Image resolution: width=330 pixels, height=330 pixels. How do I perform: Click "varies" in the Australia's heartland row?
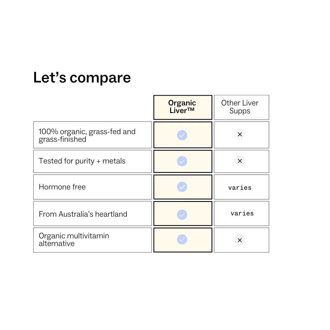pyautogui.click(x=242, y=213)
